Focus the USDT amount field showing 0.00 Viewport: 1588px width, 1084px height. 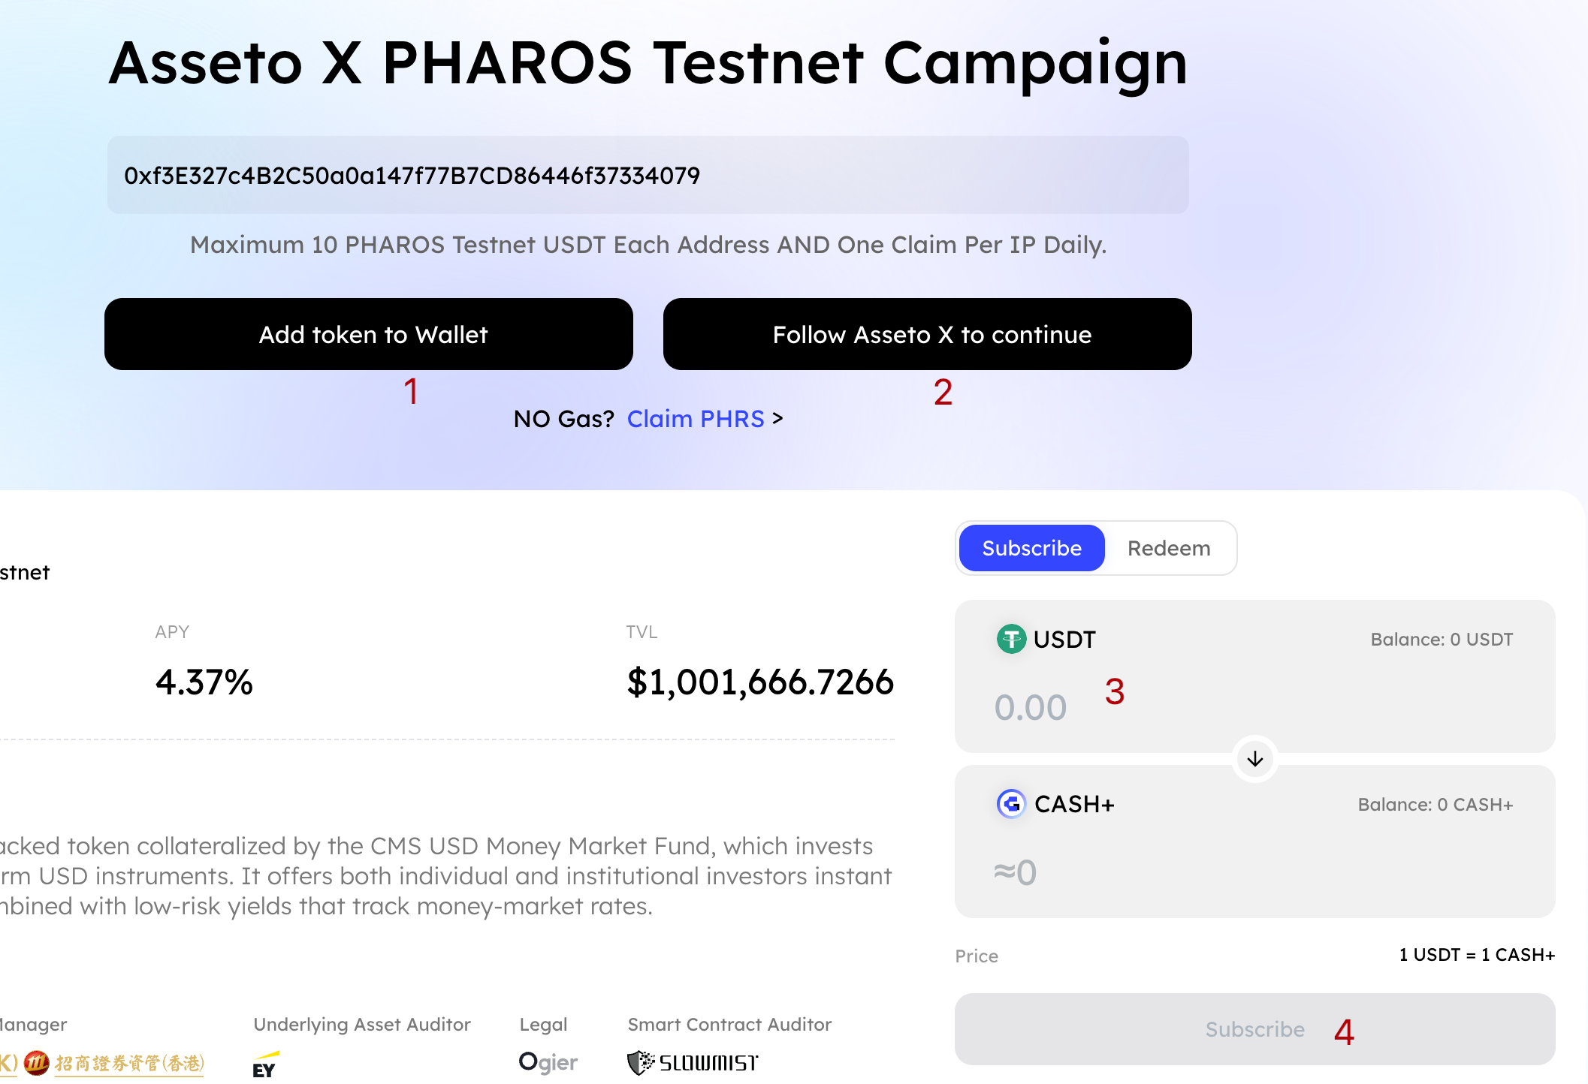tap(1031, 707)
